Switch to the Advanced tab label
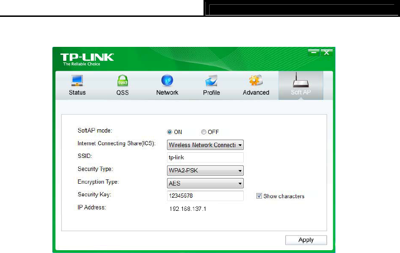This screenshot has height=253, width=400. coord(256,92)
